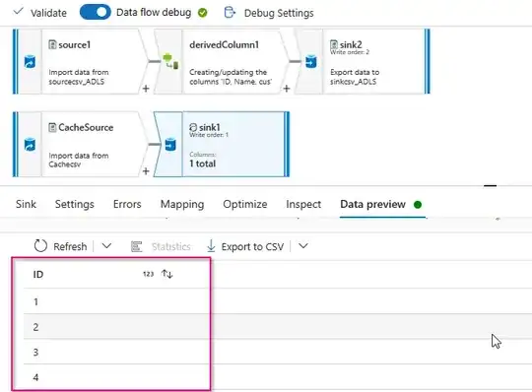This screenshot has width=532, height=392.
Task: Click the Validate checkmark icon
Action: (18, 12)
